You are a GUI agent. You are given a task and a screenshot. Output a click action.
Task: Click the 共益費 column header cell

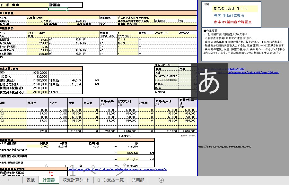coord(91,103)
